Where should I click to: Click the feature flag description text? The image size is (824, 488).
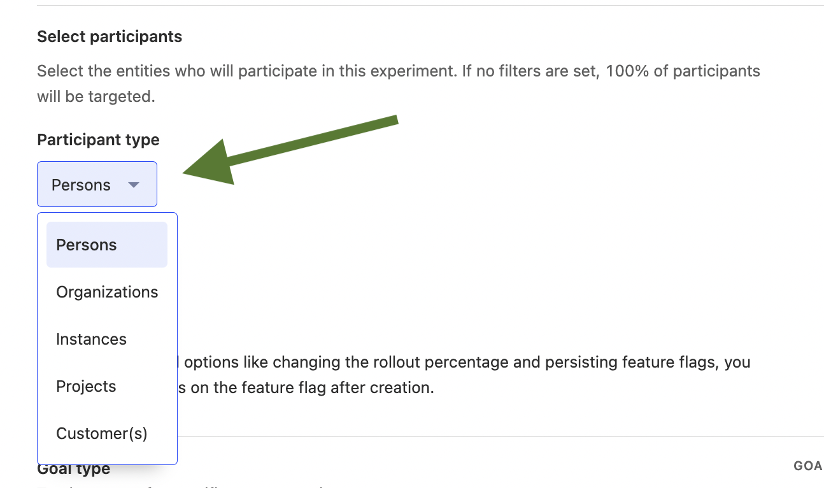[446, 375]
